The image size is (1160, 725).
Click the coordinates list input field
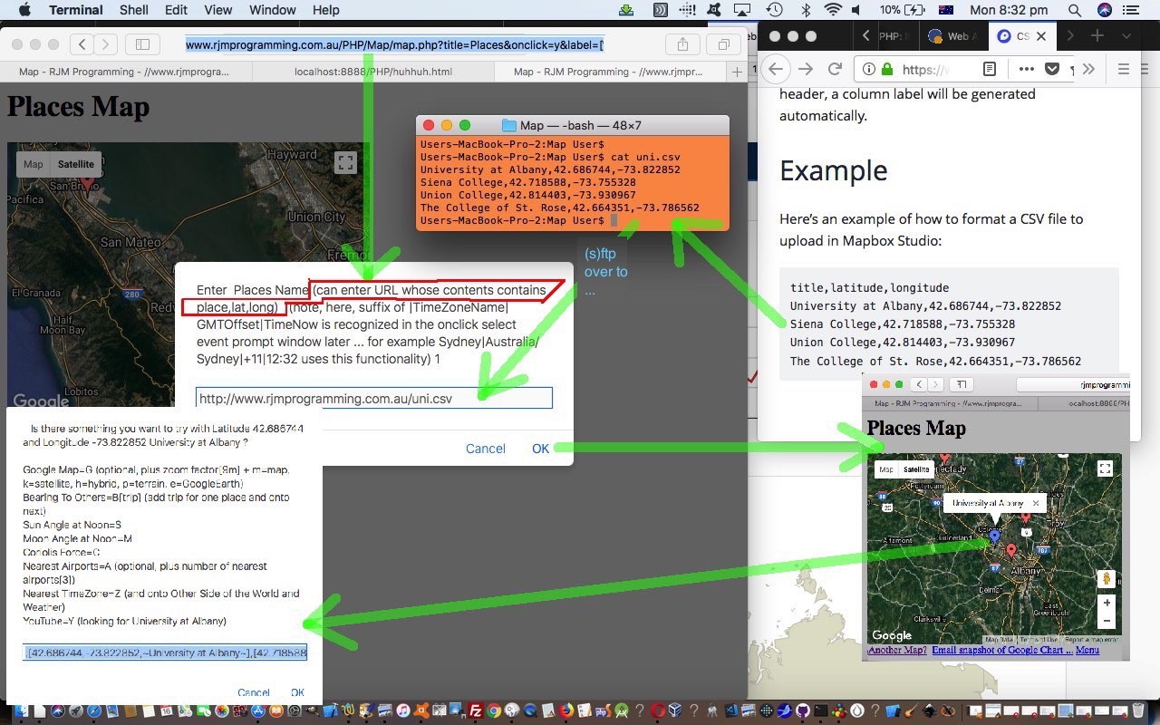pos(165,652)
